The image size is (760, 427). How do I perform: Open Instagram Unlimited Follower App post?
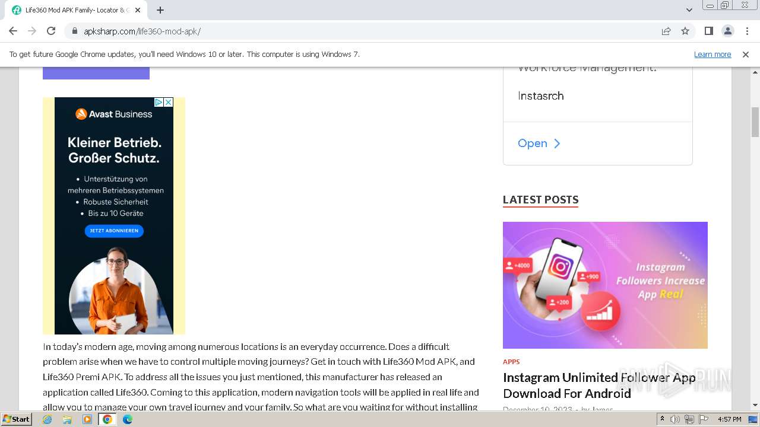click(599, 385)
